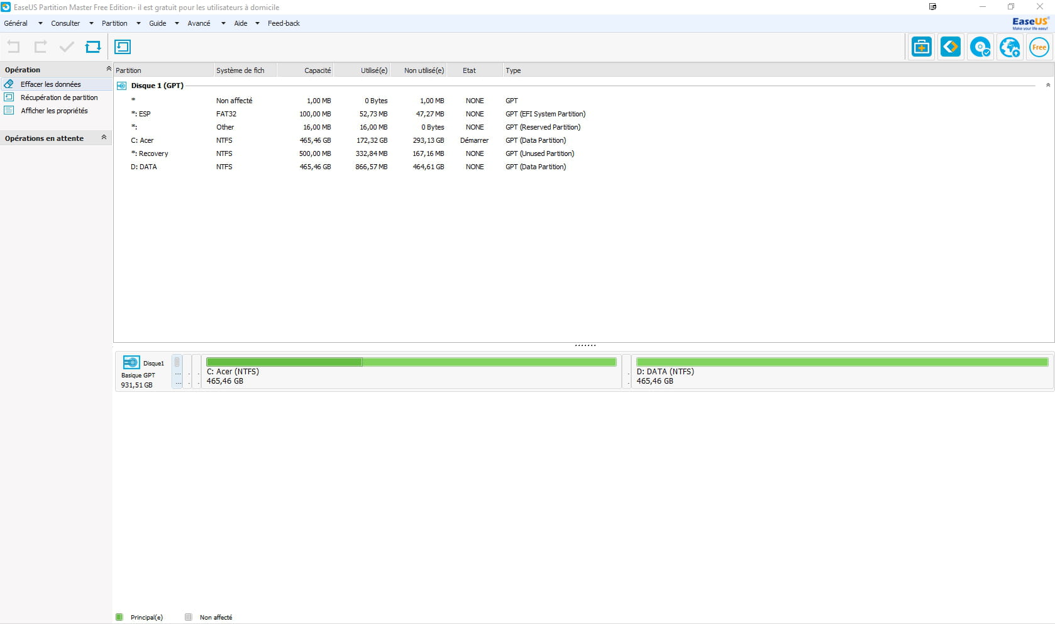This screenshot has width=1055, height=624.
Task: Open the Guide menu
Action: click(x=158, y=23)
